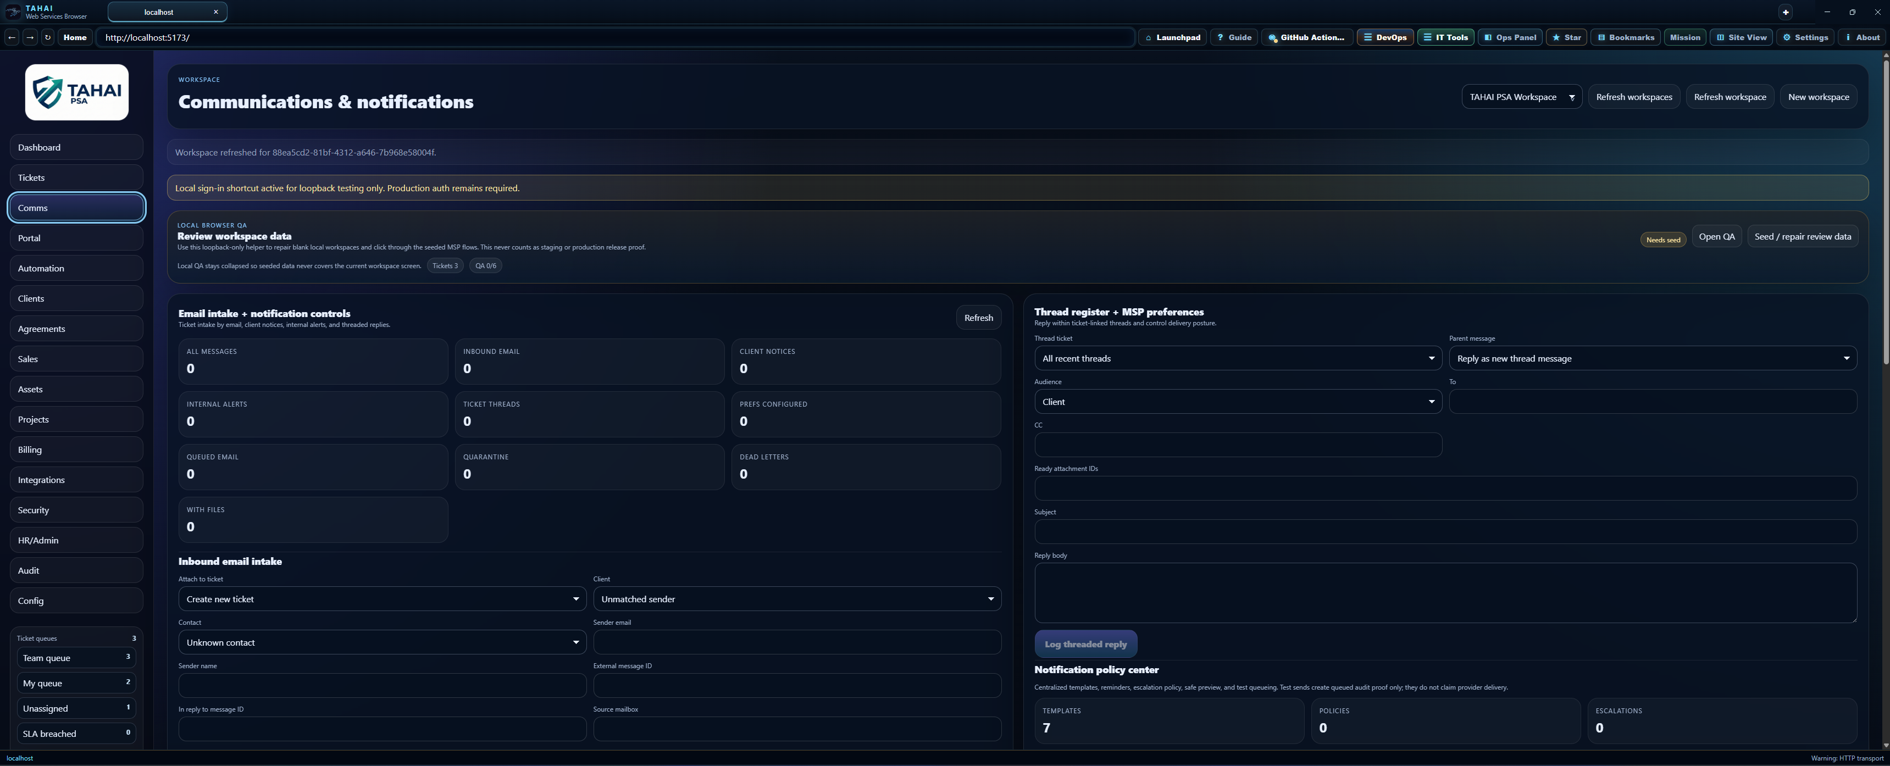The height and width of the screenshot is (766, 1890).
Task: Focus the Sender name field
Action: click(383, 685)
